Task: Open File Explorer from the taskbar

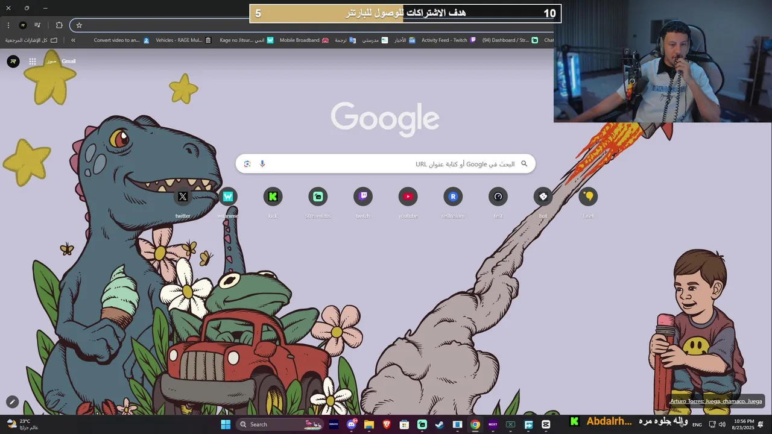Action: 369,424
